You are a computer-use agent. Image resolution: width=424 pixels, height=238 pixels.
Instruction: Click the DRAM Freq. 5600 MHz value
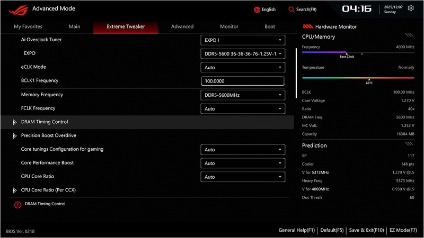tap(405, 117)
